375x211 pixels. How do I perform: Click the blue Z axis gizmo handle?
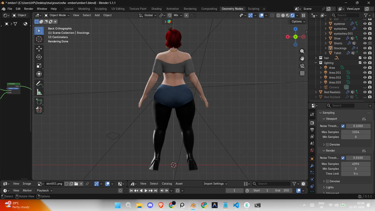(295, 29)
